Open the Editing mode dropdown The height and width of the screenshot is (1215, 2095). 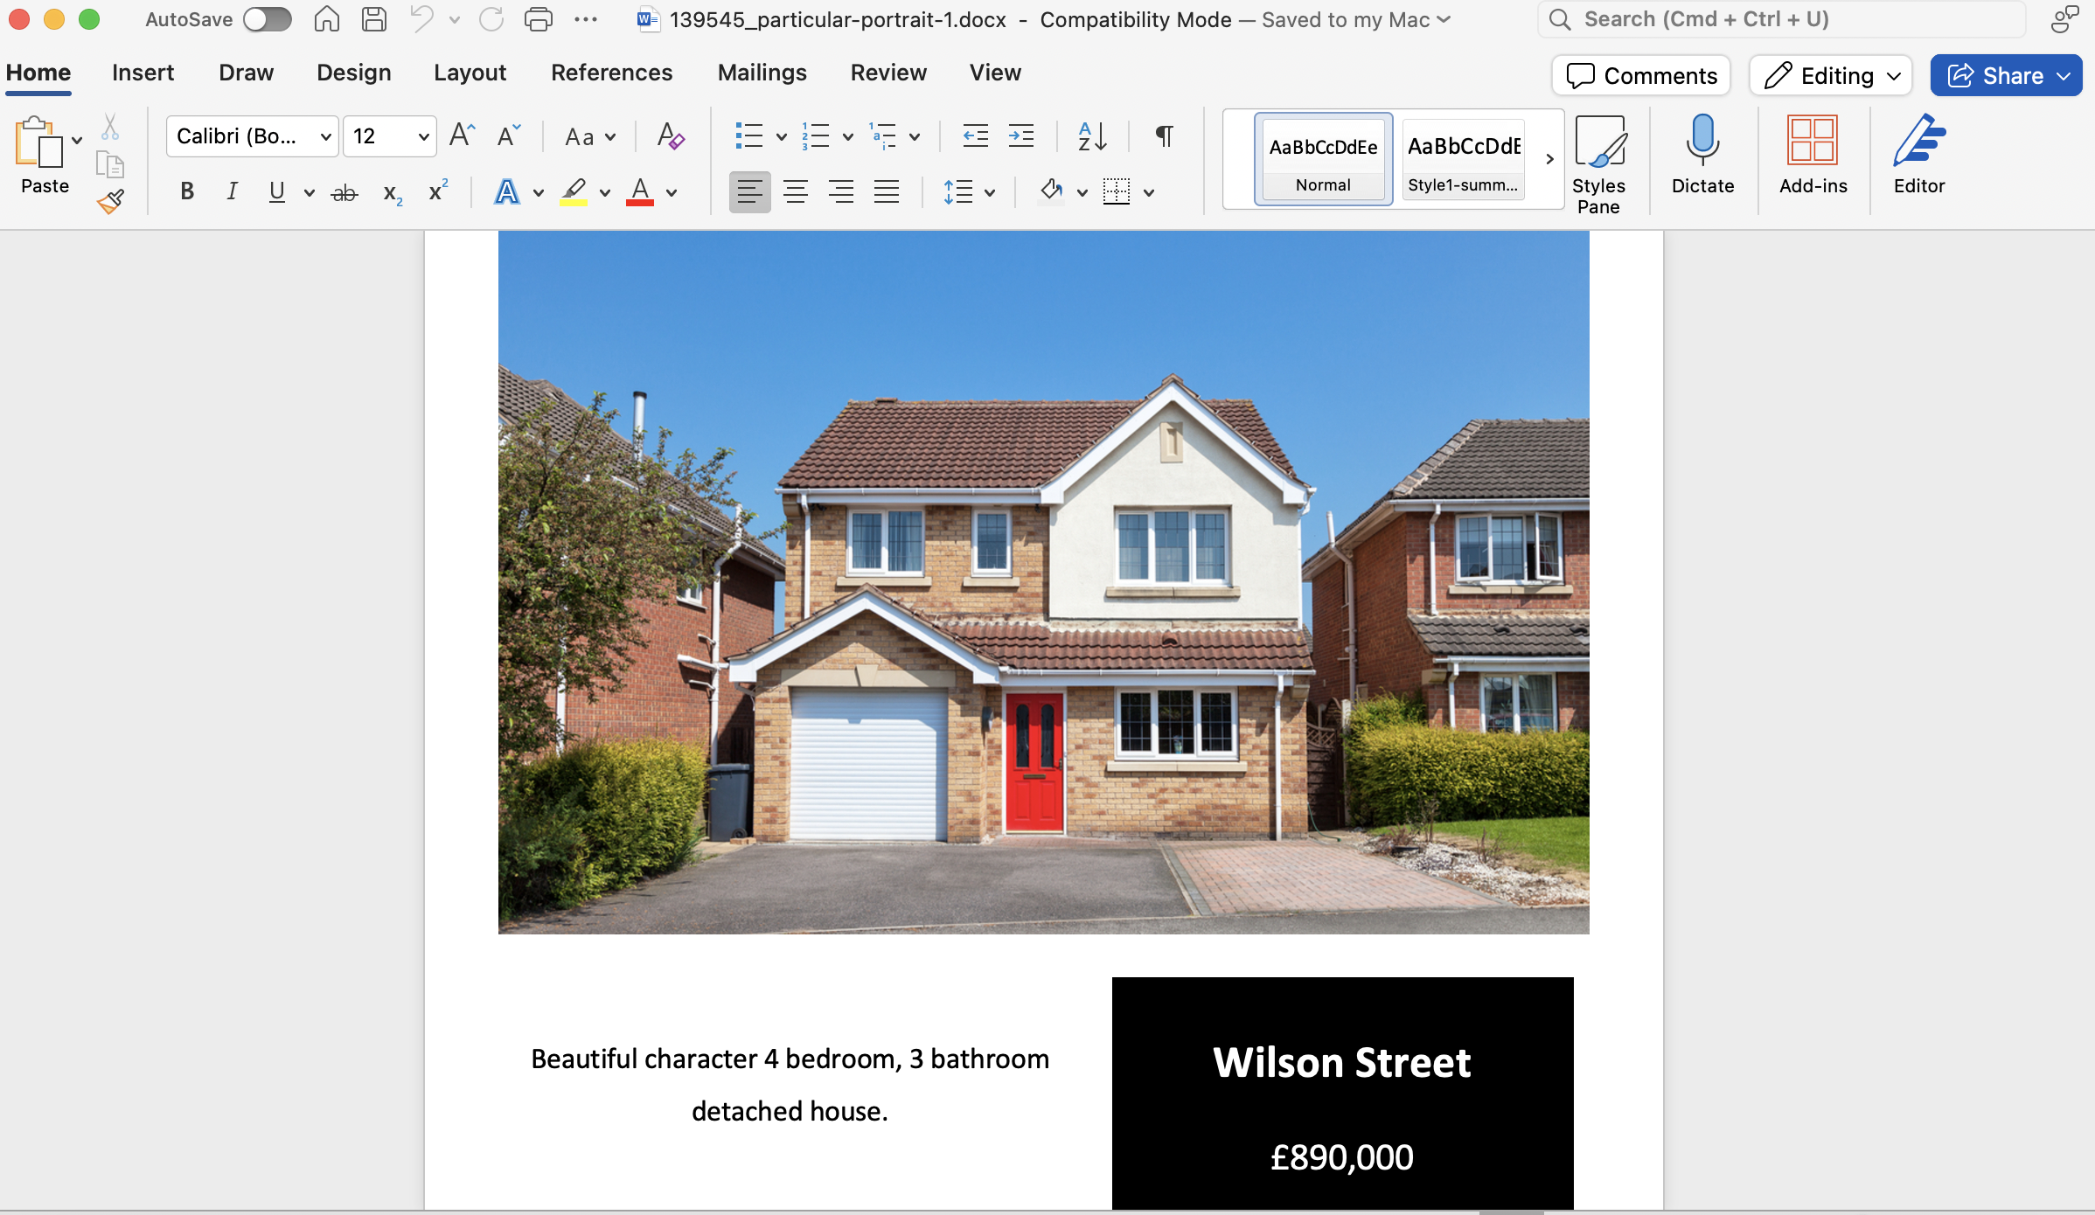(x=1831, y=76)
